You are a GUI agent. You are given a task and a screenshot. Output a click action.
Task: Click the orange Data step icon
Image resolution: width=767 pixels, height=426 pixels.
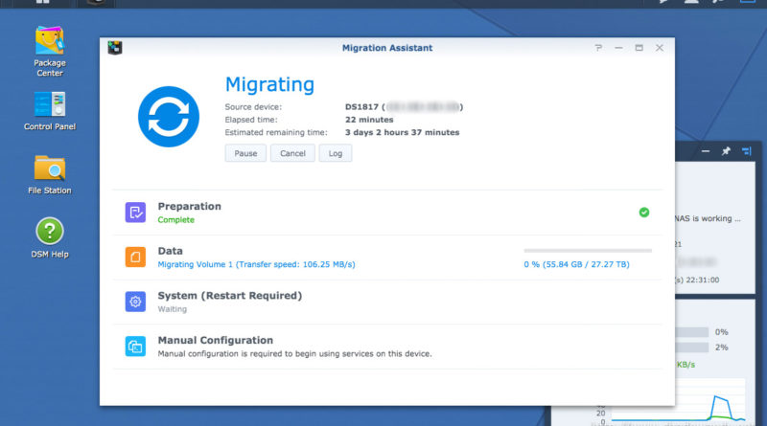(135, 257)
